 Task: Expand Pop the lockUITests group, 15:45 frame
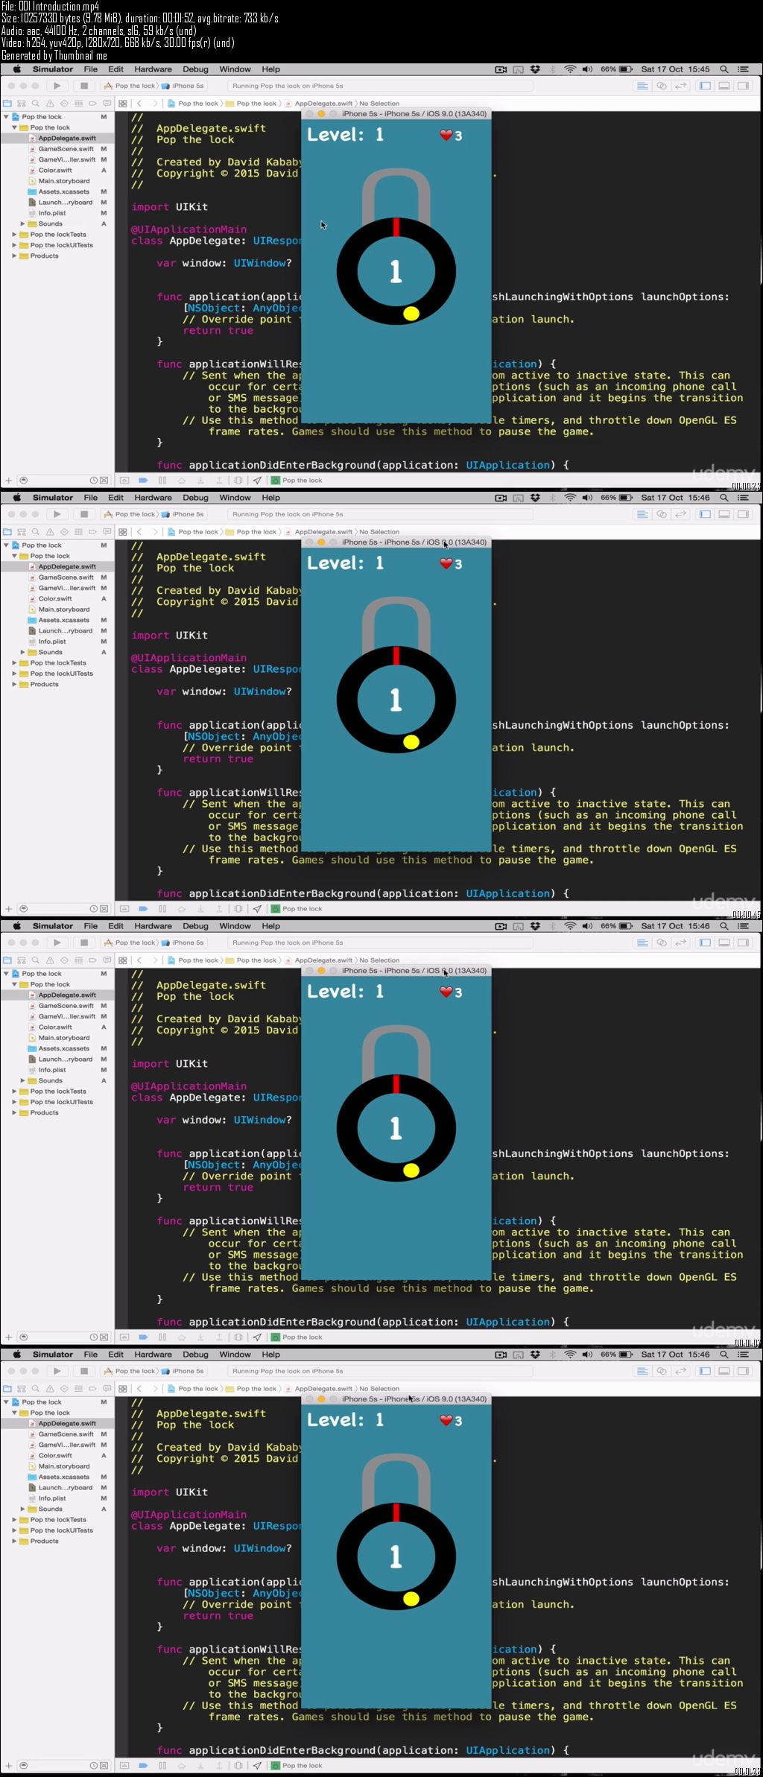14,245
